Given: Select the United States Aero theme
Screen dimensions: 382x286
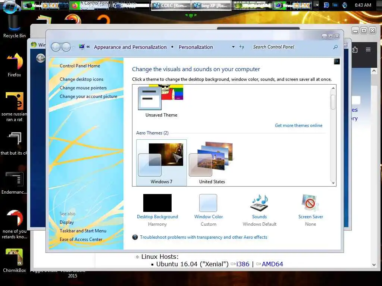Looking at the screenshot, I should coord(212,162).
